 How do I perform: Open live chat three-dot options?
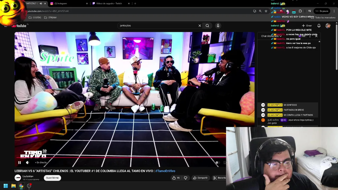coord(310,36)
